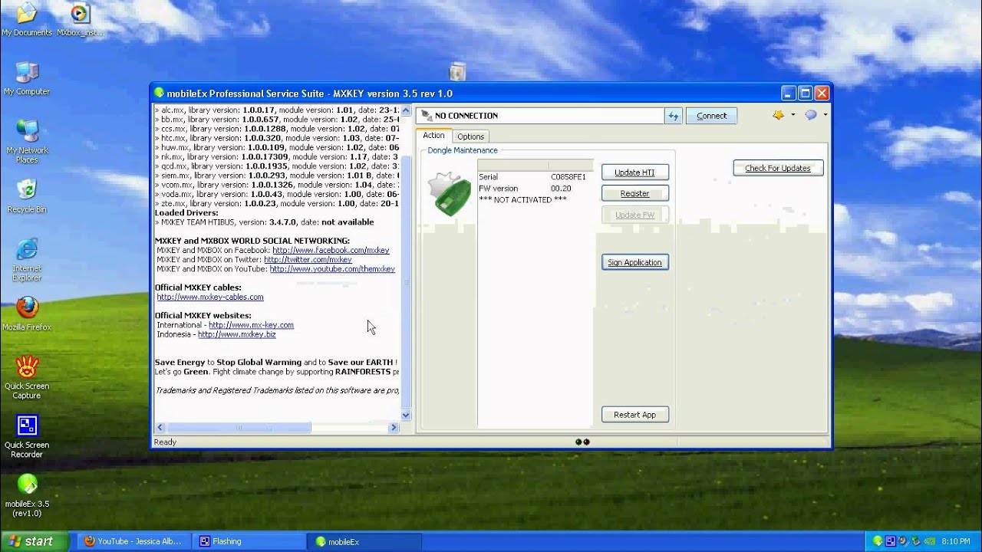The image size is (982, 552).
Task: Click the log scroll-down arrow
Action: 406,415
